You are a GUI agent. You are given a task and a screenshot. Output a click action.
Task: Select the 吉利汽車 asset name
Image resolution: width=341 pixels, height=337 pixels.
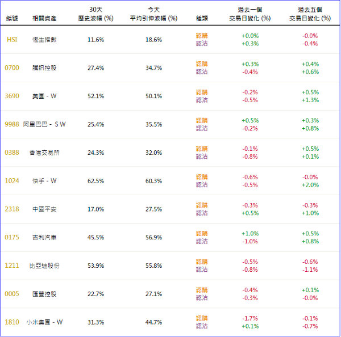point(44,237)
